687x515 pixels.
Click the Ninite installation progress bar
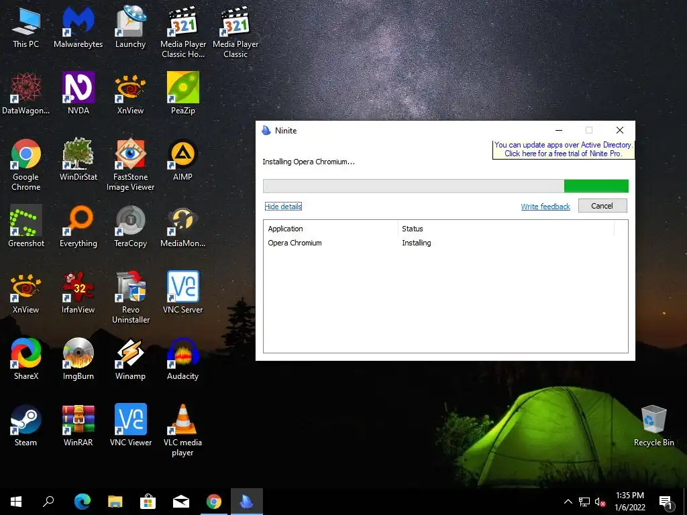445,186
